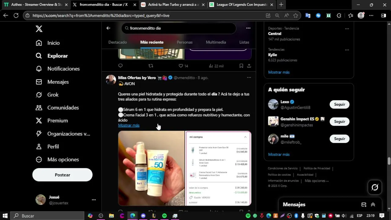Viewport: 391px width, 220px height.
Task: Compose new message in Mensajes drawer
Action: click(364, 204)
